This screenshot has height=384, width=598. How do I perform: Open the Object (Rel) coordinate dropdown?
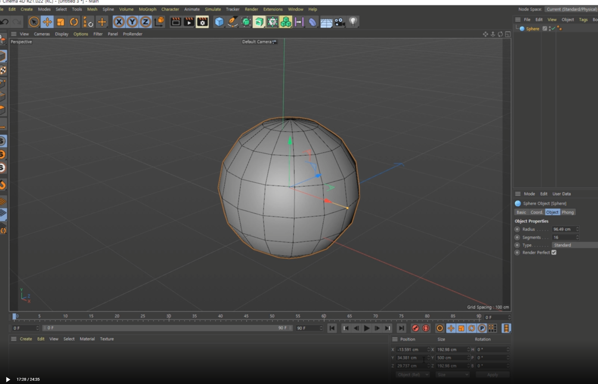[x=412, y=375]
